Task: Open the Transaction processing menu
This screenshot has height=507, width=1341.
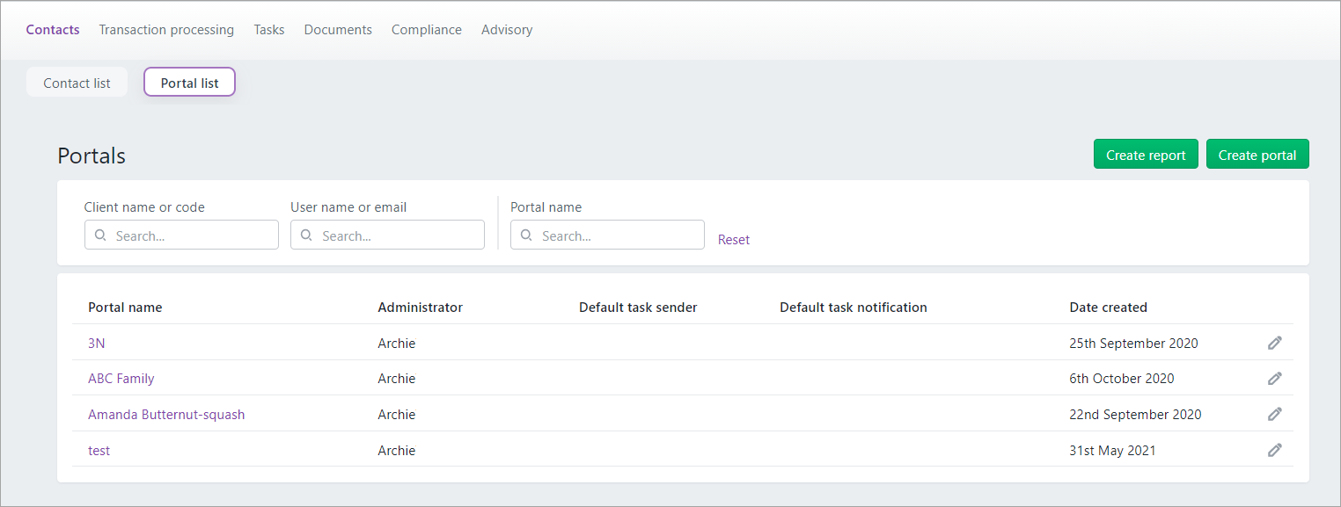Action: coord(166,30)
